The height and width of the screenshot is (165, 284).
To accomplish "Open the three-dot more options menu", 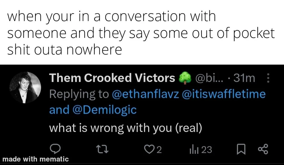I will 268,78.
